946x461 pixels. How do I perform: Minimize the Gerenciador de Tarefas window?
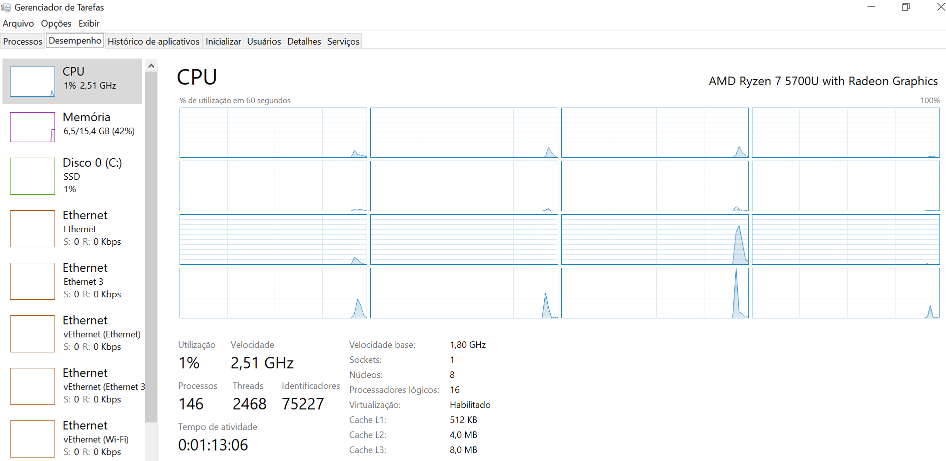871,7
